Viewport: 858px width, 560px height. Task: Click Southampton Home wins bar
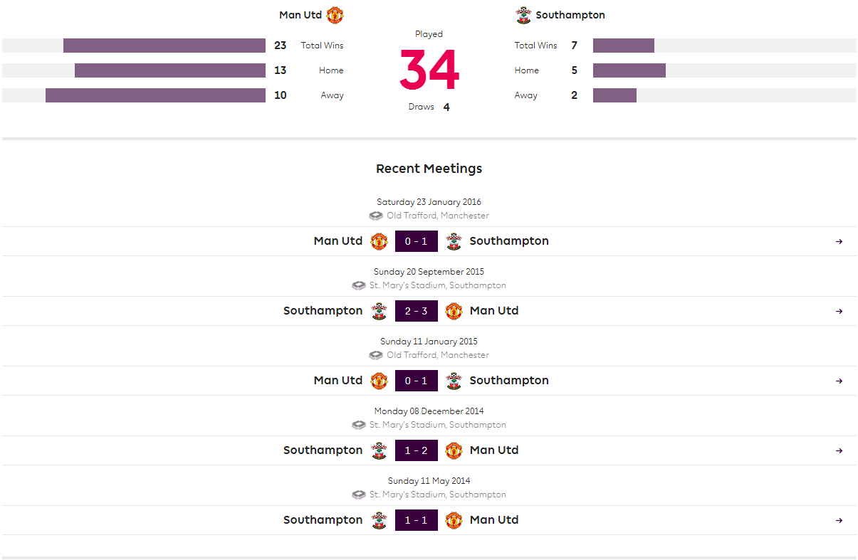click(x=629, y=70)
